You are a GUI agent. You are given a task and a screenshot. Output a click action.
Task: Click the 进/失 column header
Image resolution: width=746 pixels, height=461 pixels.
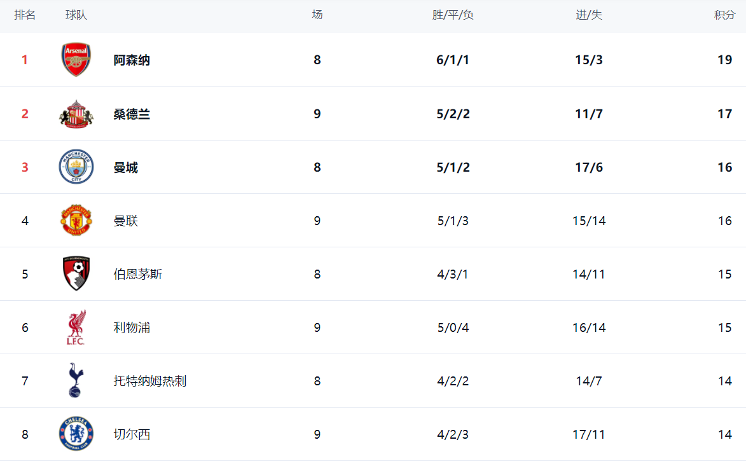(x=589, y=15)
